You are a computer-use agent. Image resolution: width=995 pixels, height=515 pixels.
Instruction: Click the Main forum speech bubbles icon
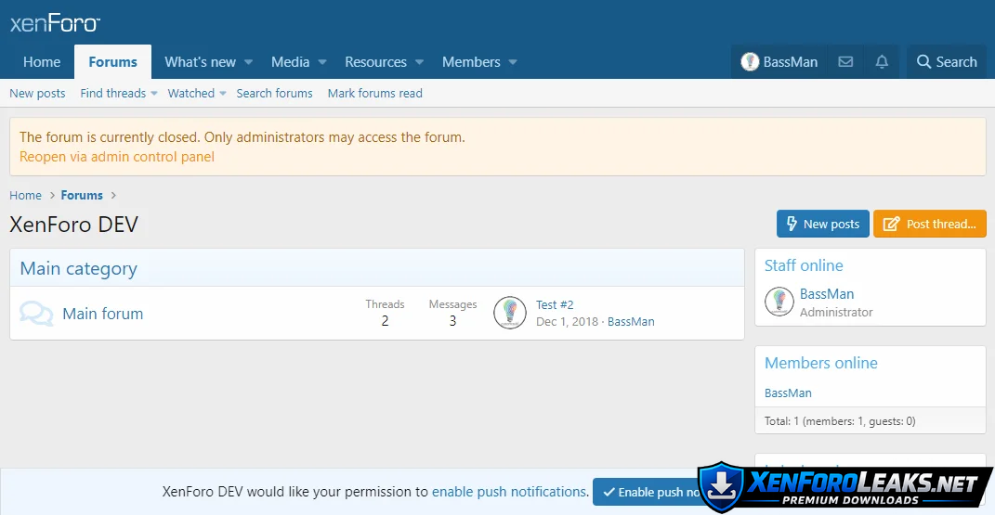click(36, 314)
